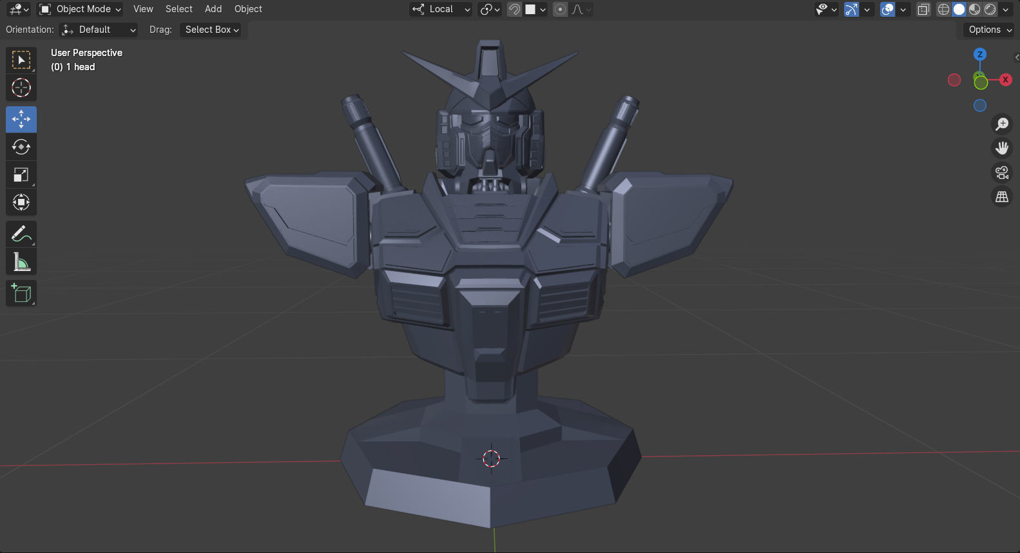Open the shading options dropdown arrow
1020x553 pixels.
[x=1005, y=9]
